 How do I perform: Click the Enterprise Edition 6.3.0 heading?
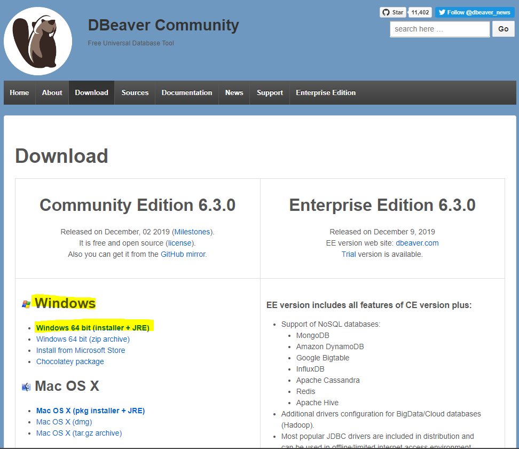coord(382,205)
